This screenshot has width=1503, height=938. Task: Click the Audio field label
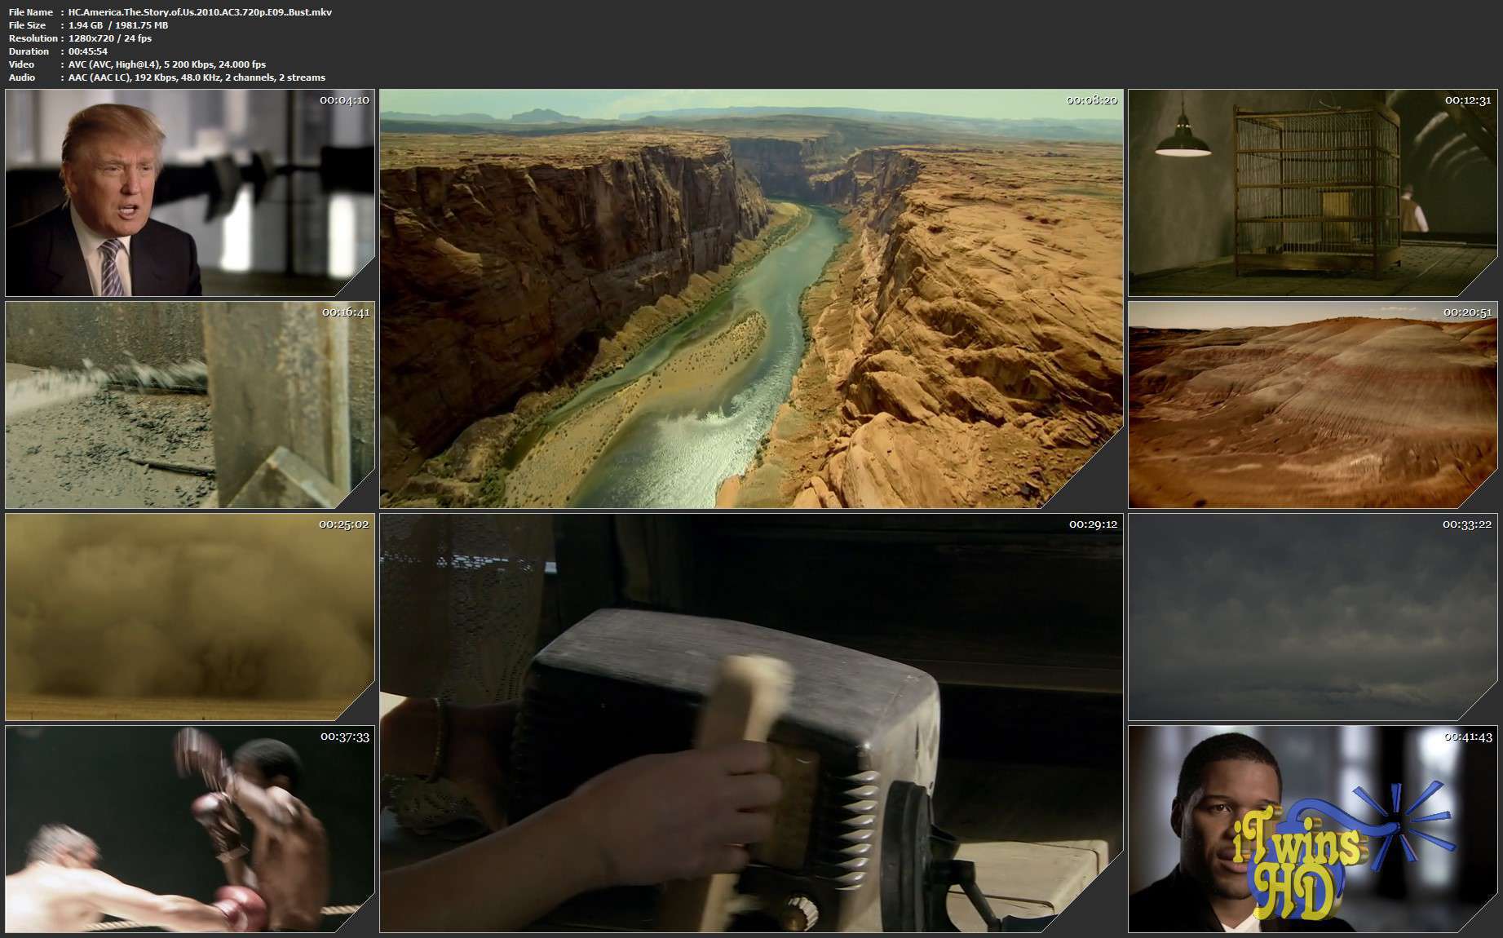click(x=22, y=77)
